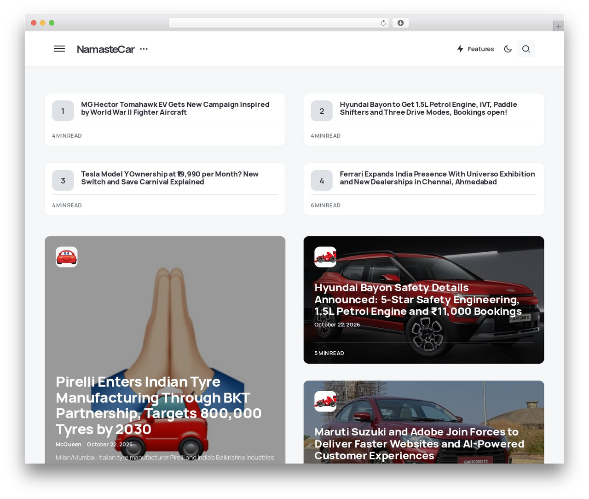Open Hyundai Bayon Safety Details Announced article

[418, 300]
